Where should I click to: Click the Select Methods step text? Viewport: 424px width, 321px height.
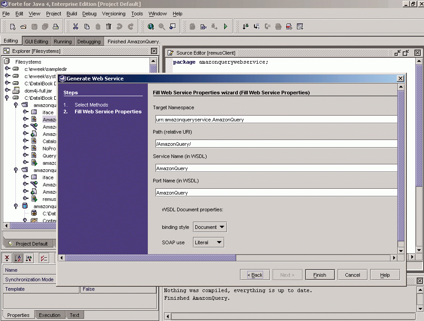coord(91,105)
